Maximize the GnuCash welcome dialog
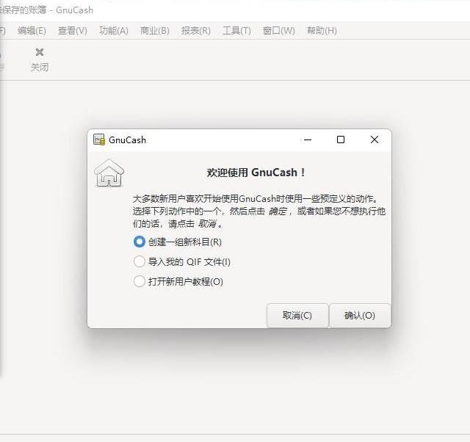 pos(341,140)
